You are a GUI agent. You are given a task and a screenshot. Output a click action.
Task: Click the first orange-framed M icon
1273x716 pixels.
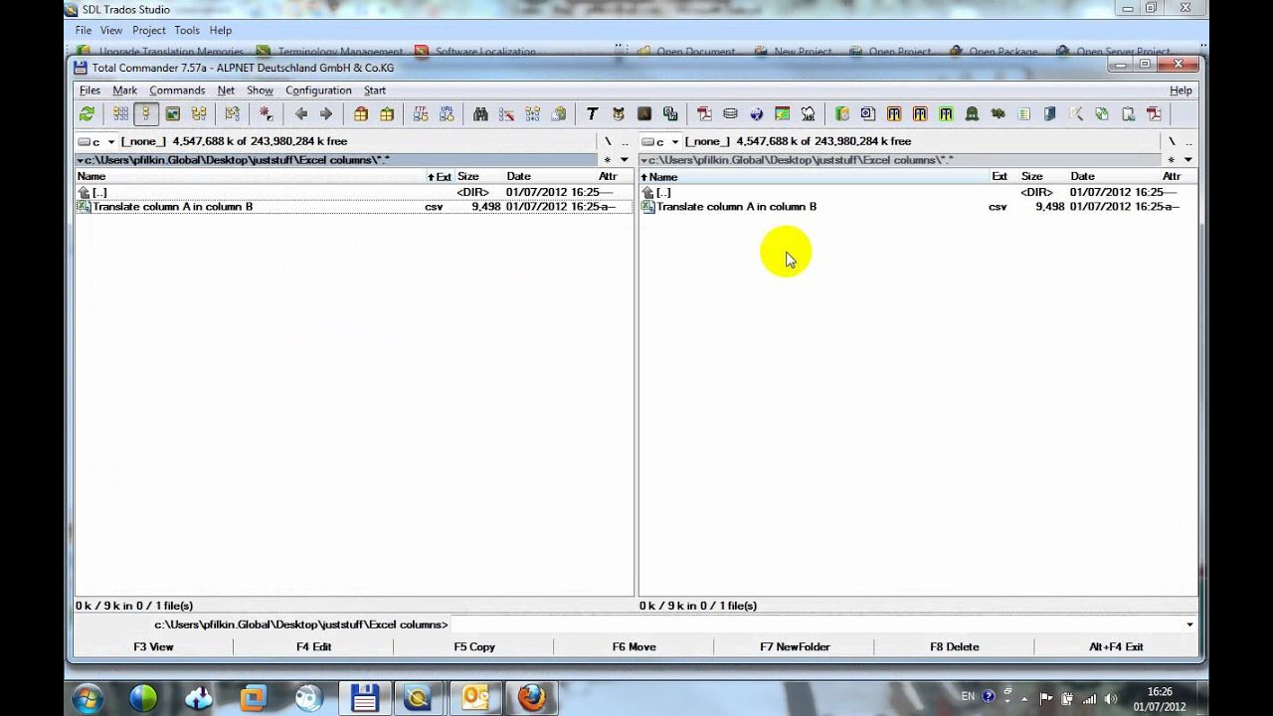[x=894, y=114]
